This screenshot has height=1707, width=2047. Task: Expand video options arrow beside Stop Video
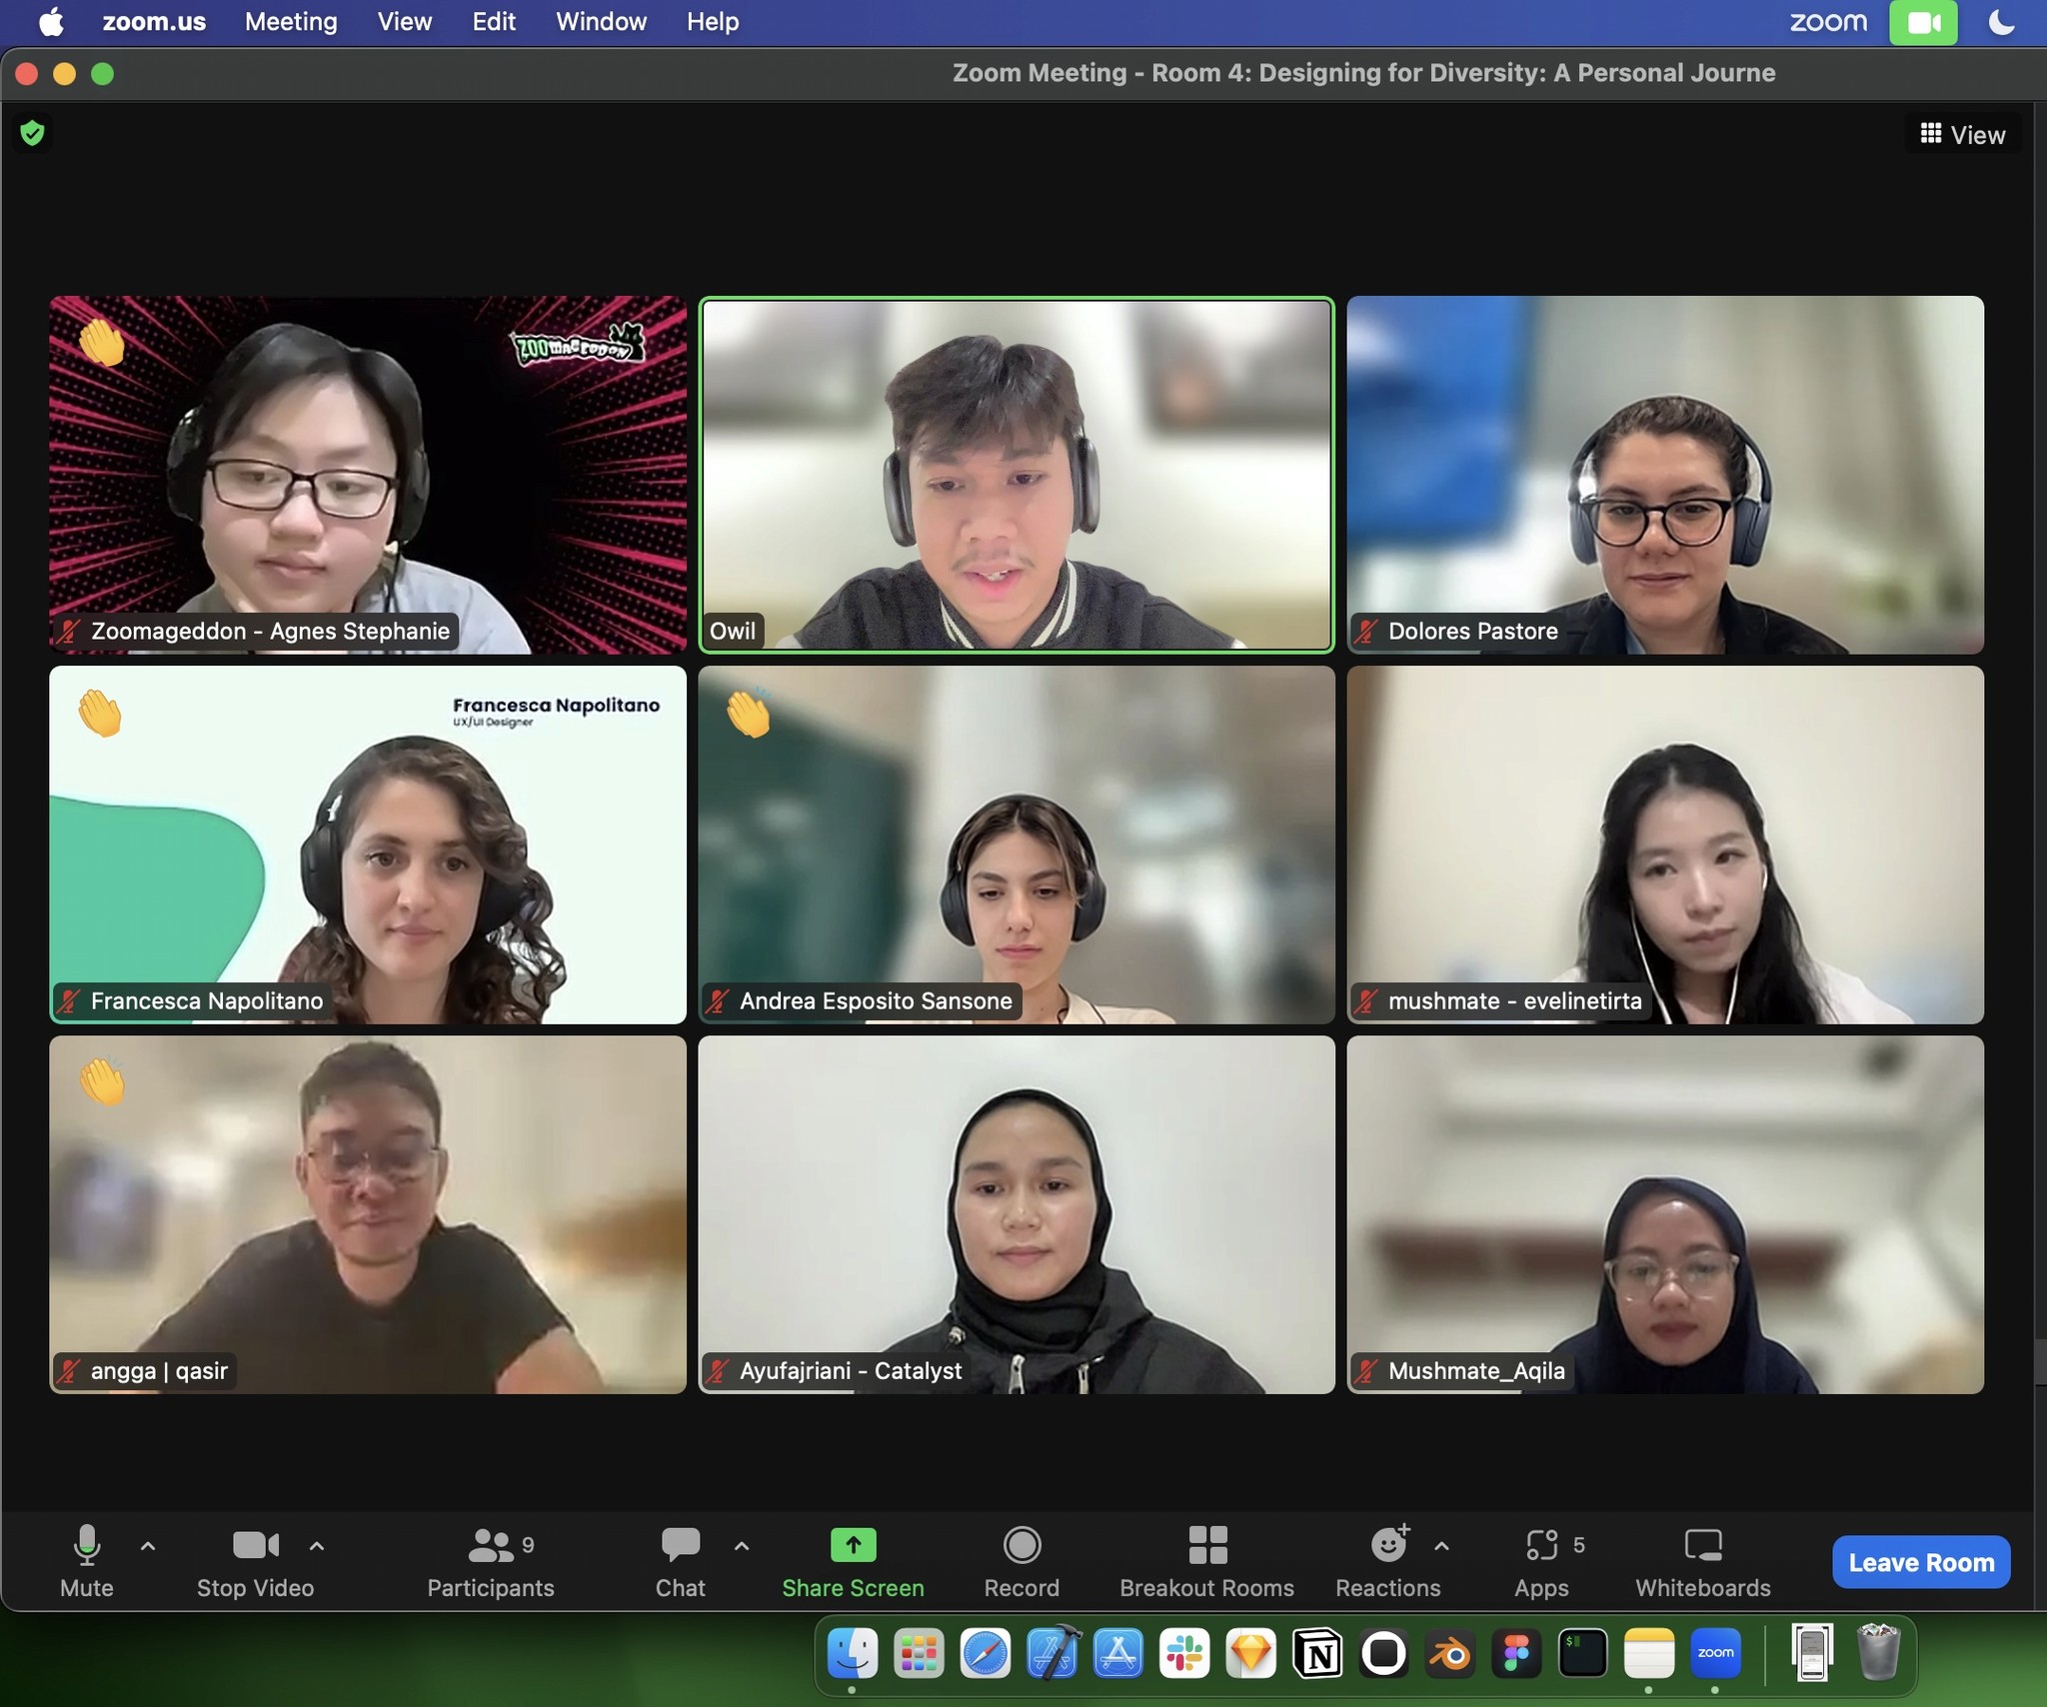317,1545
